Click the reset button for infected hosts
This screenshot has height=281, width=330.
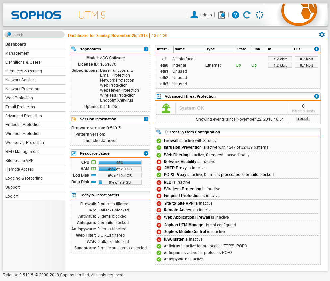point(303,119)
